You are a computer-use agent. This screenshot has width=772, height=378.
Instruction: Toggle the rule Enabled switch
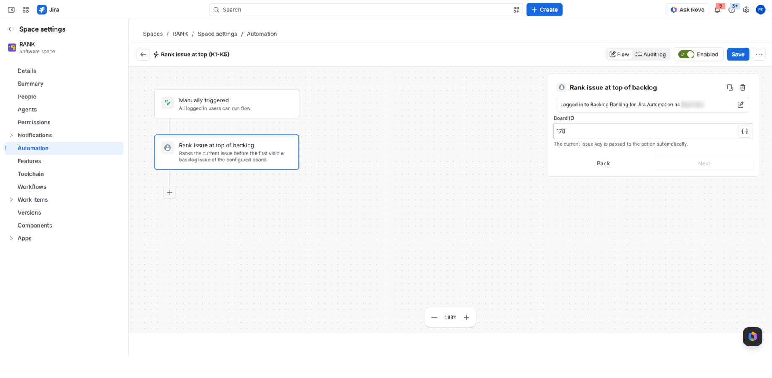tap(686, 54)
